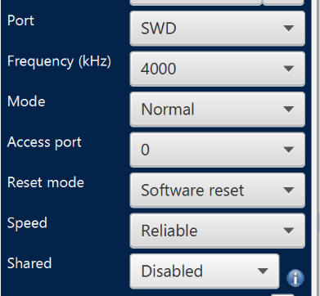Open Shared dropdown showing Disabled
Screen dimensions: 320x296
(205, 271)
